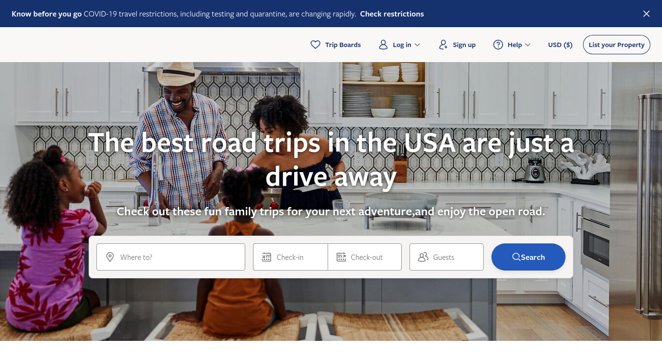
Task: Click the List your Property button
Action: [616, 45]
